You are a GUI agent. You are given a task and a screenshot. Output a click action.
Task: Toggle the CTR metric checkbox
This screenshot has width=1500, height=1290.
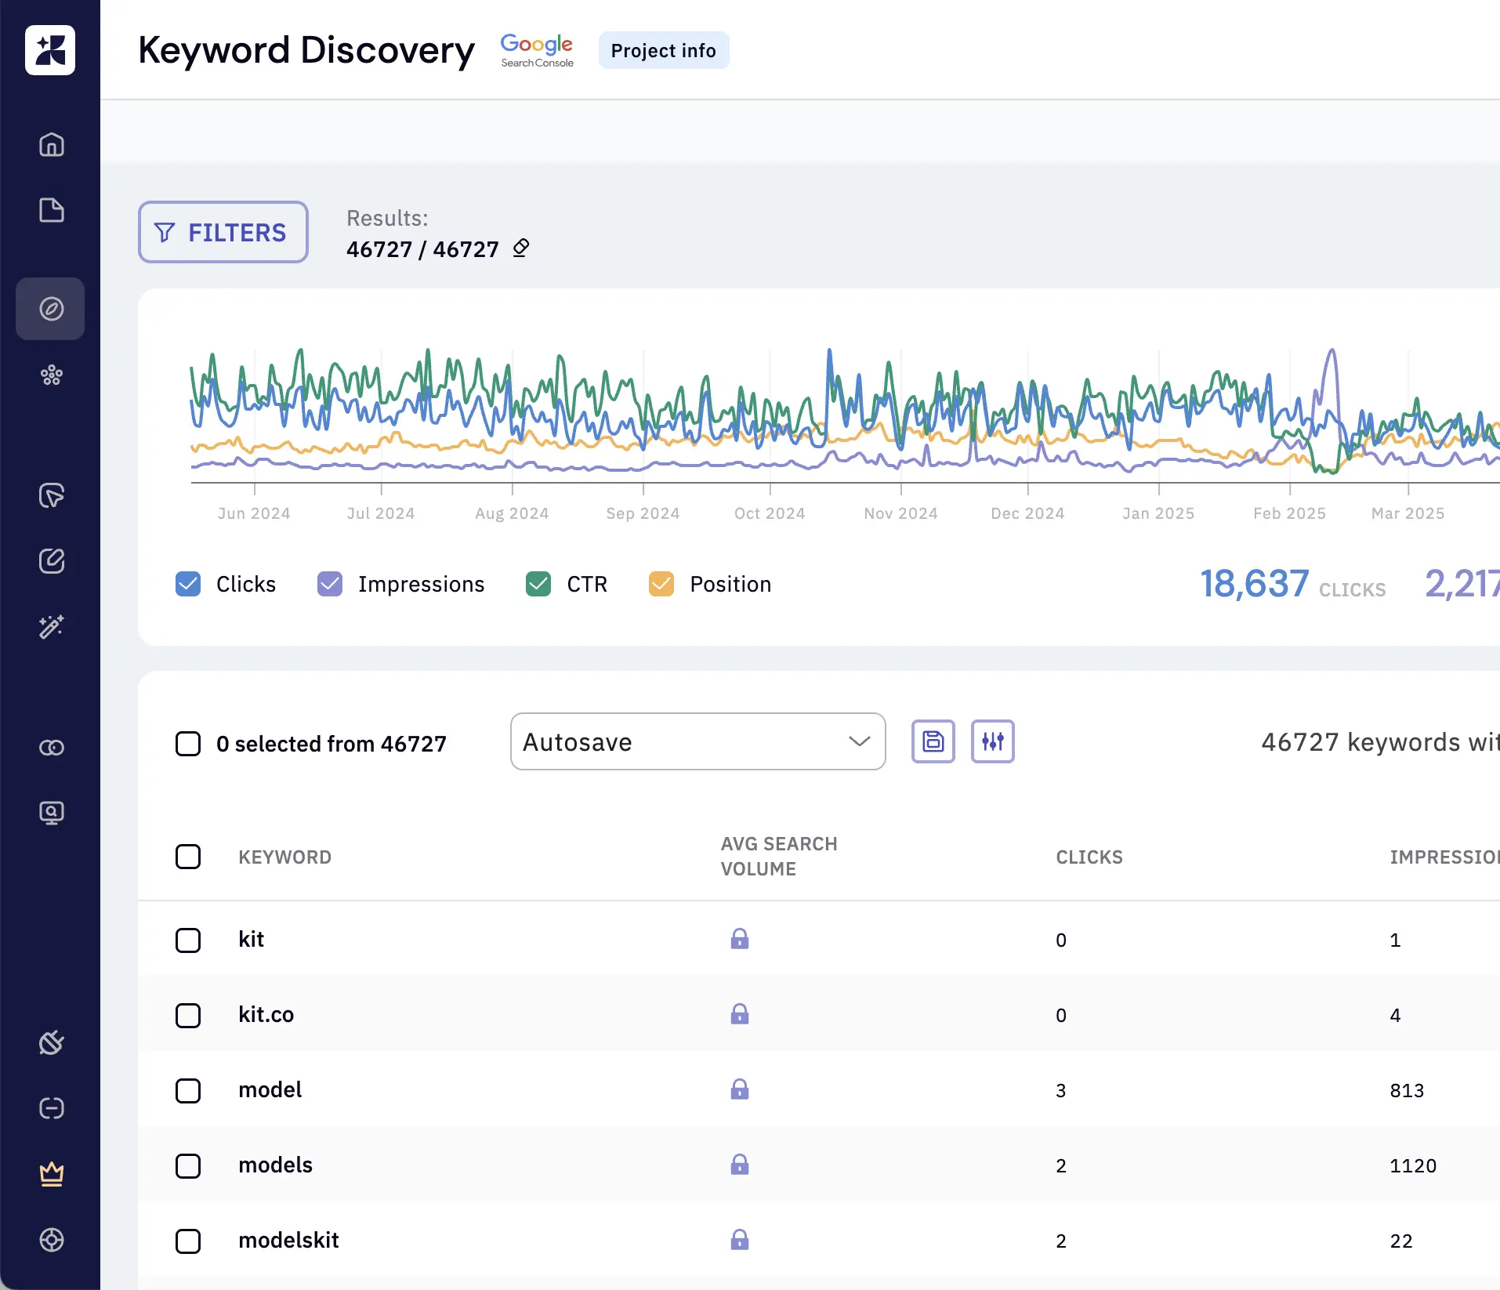click(x=538, y=584)
